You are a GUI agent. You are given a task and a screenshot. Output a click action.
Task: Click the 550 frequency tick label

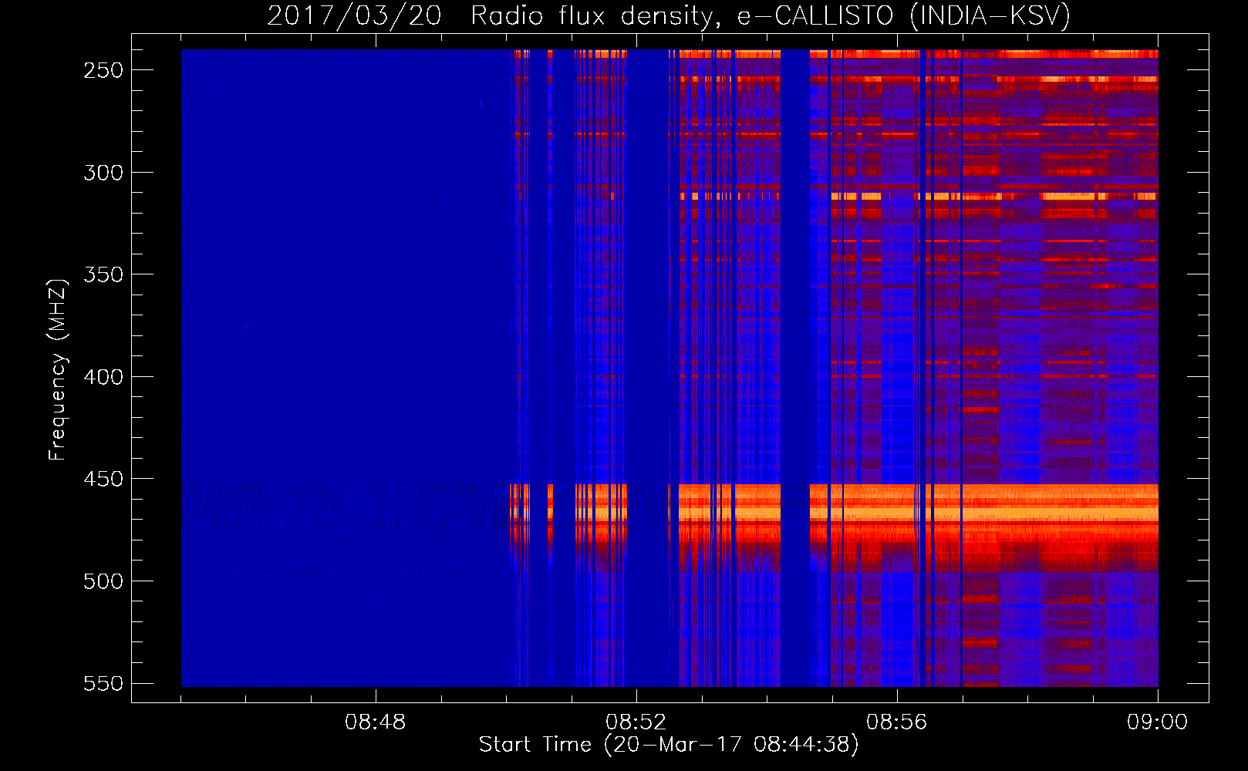point(103,683)
